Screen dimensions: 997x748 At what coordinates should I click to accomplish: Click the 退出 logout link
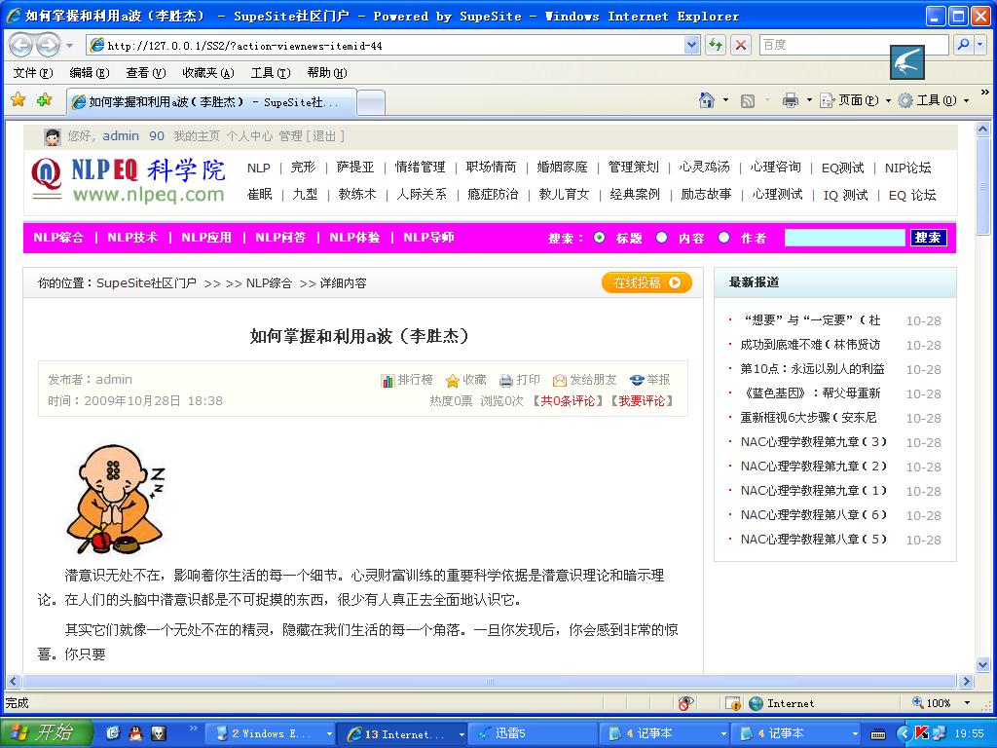click(324, 136)
